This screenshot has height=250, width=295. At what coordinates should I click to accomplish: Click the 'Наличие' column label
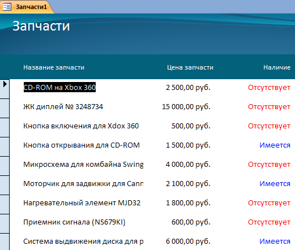click(277, 67)
